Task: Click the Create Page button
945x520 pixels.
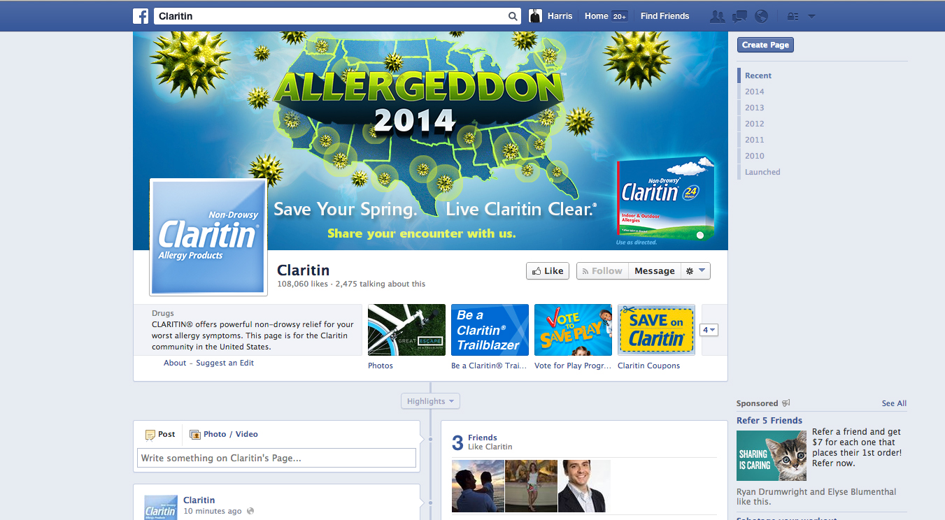Action: pyautogui.click(x=765, y=44)
